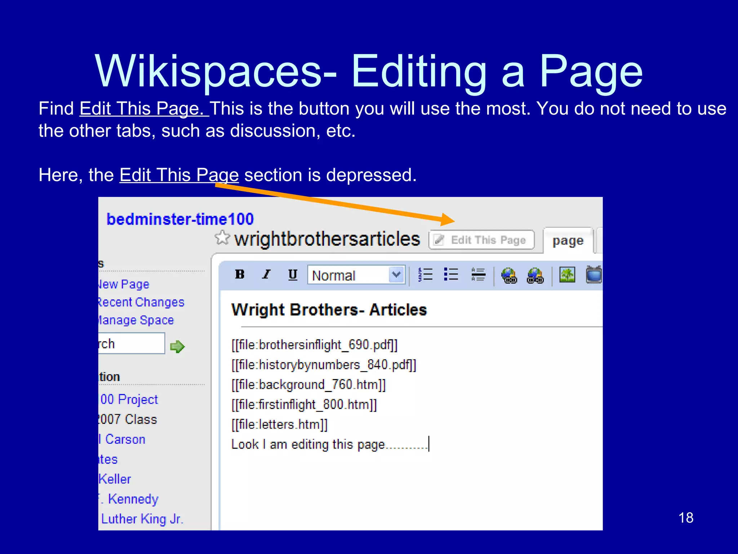Image resolution: width=738 pixels, height=554 pixels.
Task: Click the background_760.htm file line
Action: (308, 384)
